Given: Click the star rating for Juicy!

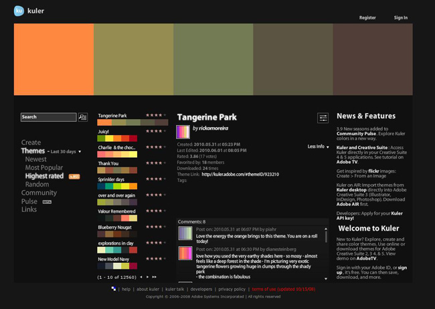Looking at the screenshot, I should pyautogui.click(x=156, y=131).
